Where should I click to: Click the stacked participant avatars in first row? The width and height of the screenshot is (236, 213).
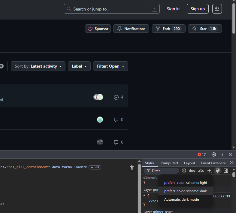(x=98, y=97)
